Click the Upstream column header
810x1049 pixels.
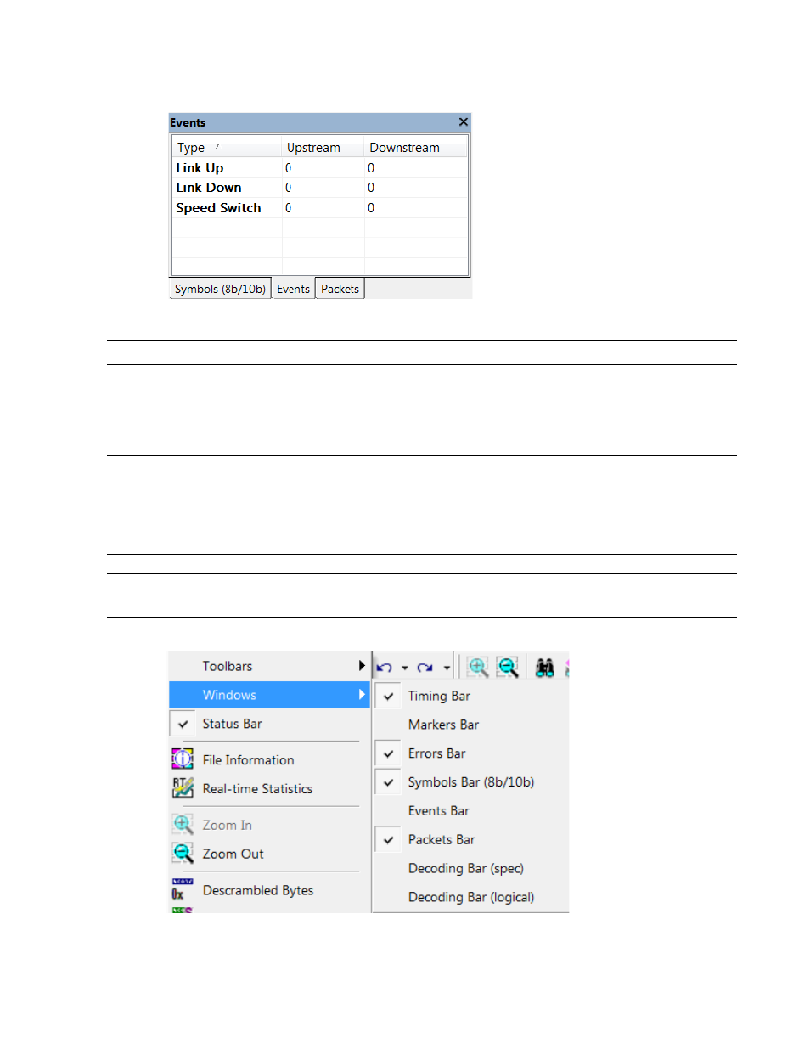click(x=323, y=147)
